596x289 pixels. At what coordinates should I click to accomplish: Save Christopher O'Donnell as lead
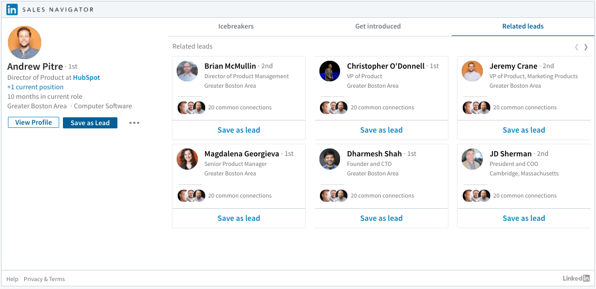tap(381, 130)
